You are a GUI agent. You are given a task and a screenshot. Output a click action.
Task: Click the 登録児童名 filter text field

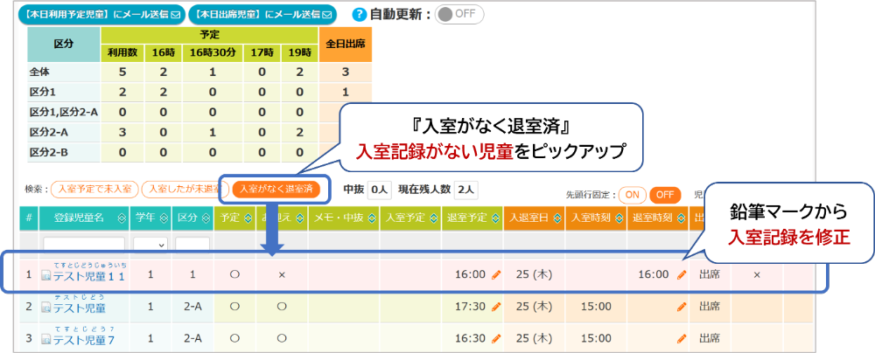pos(84,245)
